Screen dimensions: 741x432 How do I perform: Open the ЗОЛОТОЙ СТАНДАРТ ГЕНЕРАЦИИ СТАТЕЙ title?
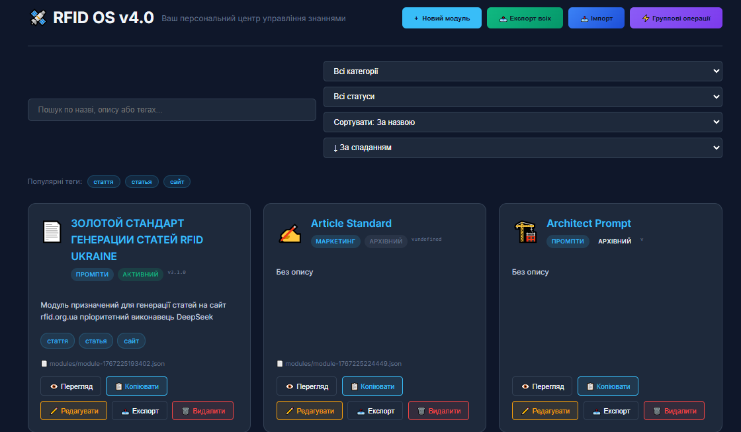coord(137,239)
